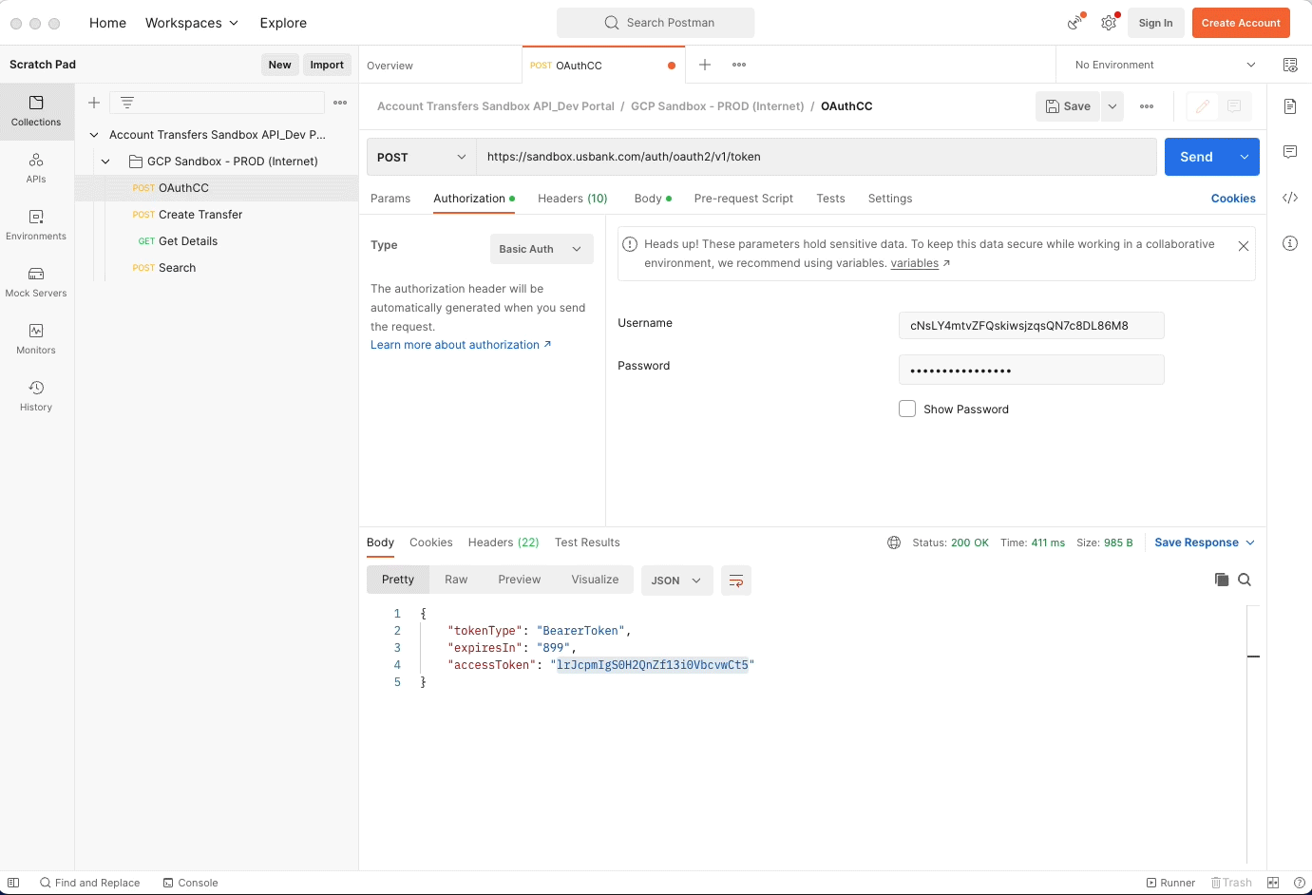Click the Import button
Image resolution: width=1312 pixels, height=895 pixels.
click(327, 65)
